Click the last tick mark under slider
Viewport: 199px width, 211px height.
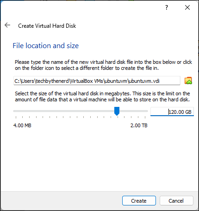click(x=145, y=117)
